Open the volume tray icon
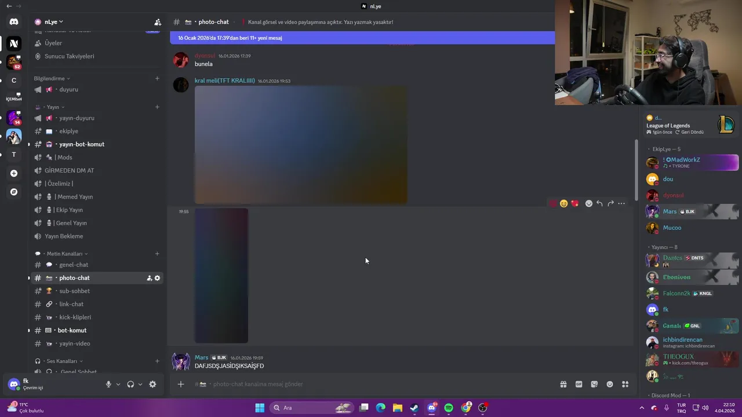This screenshot has width=742, height=417. coord(705,408)
